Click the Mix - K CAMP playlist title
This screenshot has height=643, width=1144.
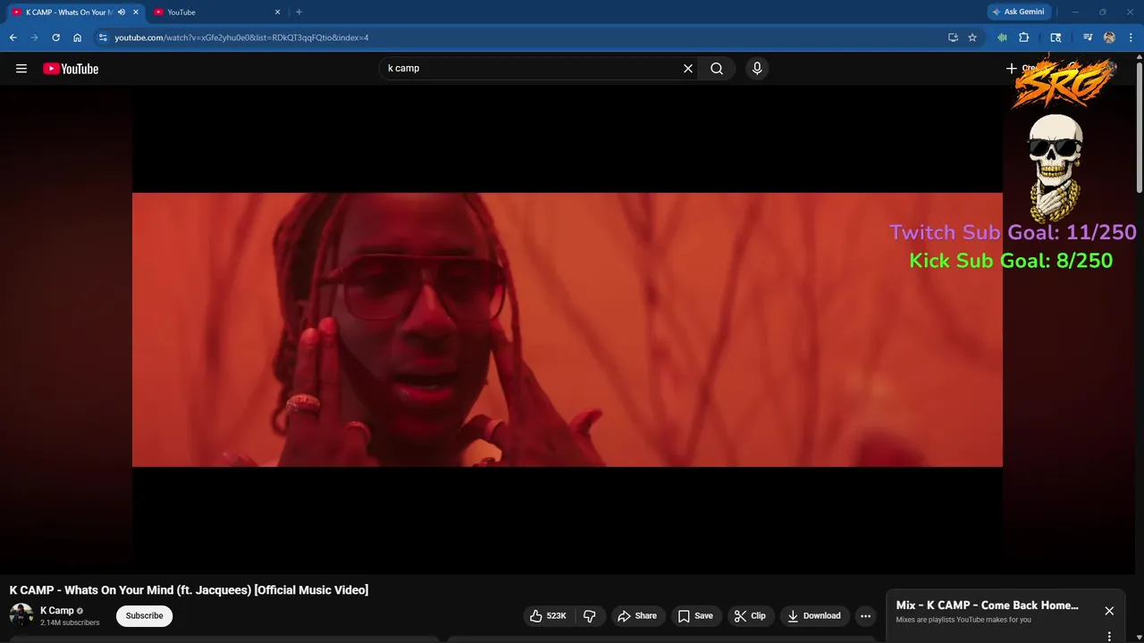coord(987,605)
